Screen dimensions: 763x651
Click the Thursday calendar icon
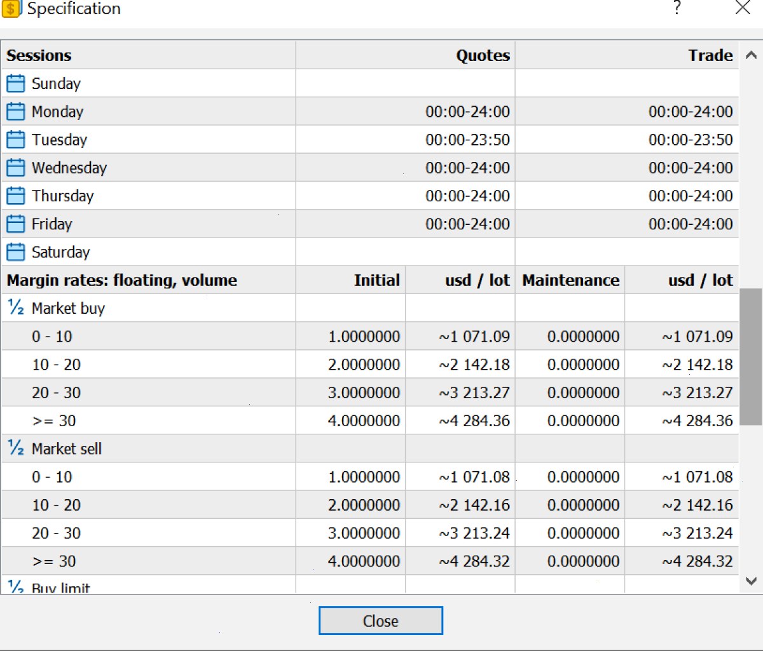(x=15, y=196)
